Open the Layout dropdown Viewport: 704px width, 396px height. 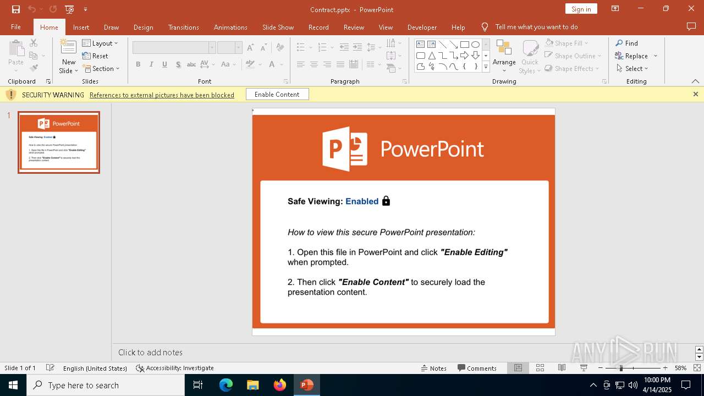tap(100, 43)
